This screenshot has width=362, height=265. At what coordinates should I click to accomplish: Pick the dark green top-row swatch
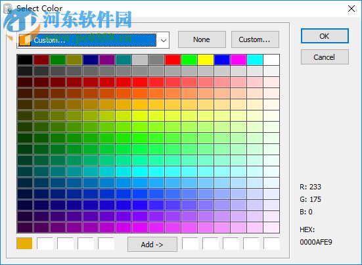point(58,60)
